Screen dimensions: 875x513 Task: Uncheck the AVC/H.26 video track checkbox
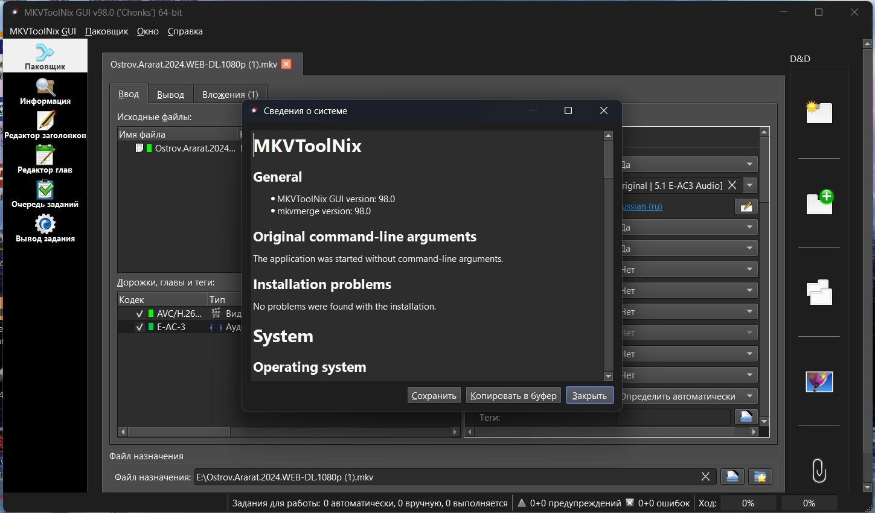coord(139,314)
